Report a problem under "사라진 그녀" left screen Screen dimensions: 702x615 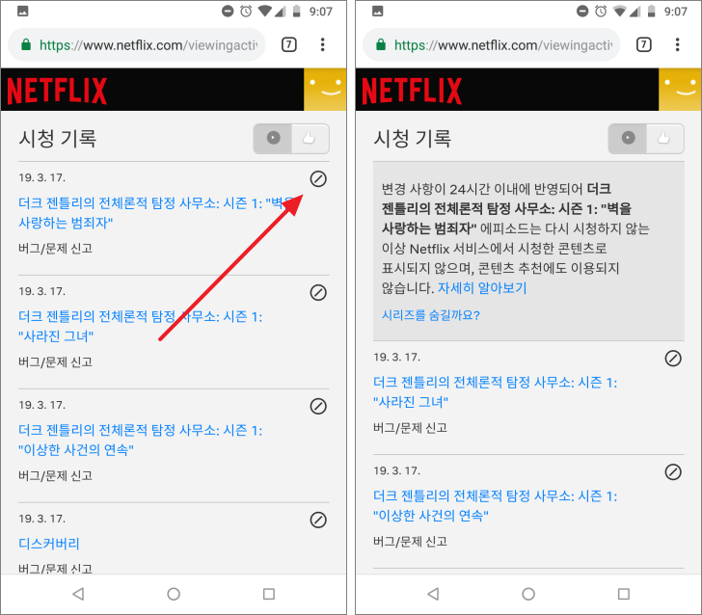click(x=56, y=362)
